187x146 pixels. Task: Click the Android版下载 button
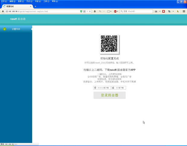point(102,88)
